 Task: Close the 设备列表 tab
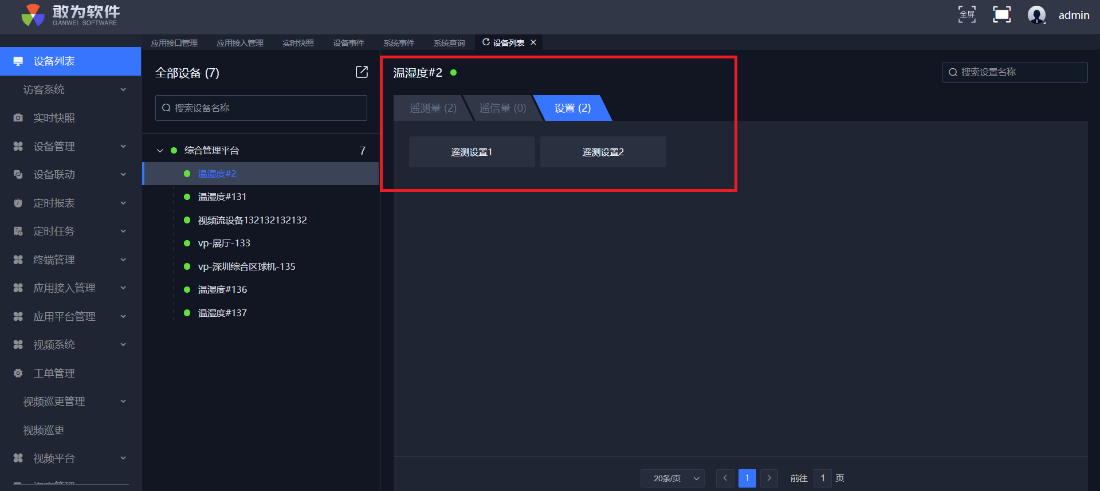(x=533, y=42)
